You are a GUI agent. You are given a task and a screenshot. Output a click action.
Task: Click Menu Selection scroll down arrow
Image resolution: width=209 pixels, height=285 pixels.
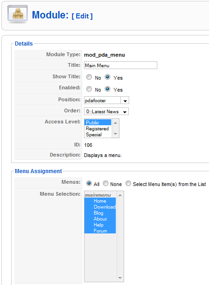pyautogui.click(x=120, y=278)
